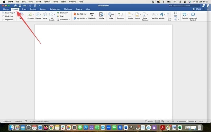Open the Review tab
This screenshot has height=132, width=211.
pos(79,9)
